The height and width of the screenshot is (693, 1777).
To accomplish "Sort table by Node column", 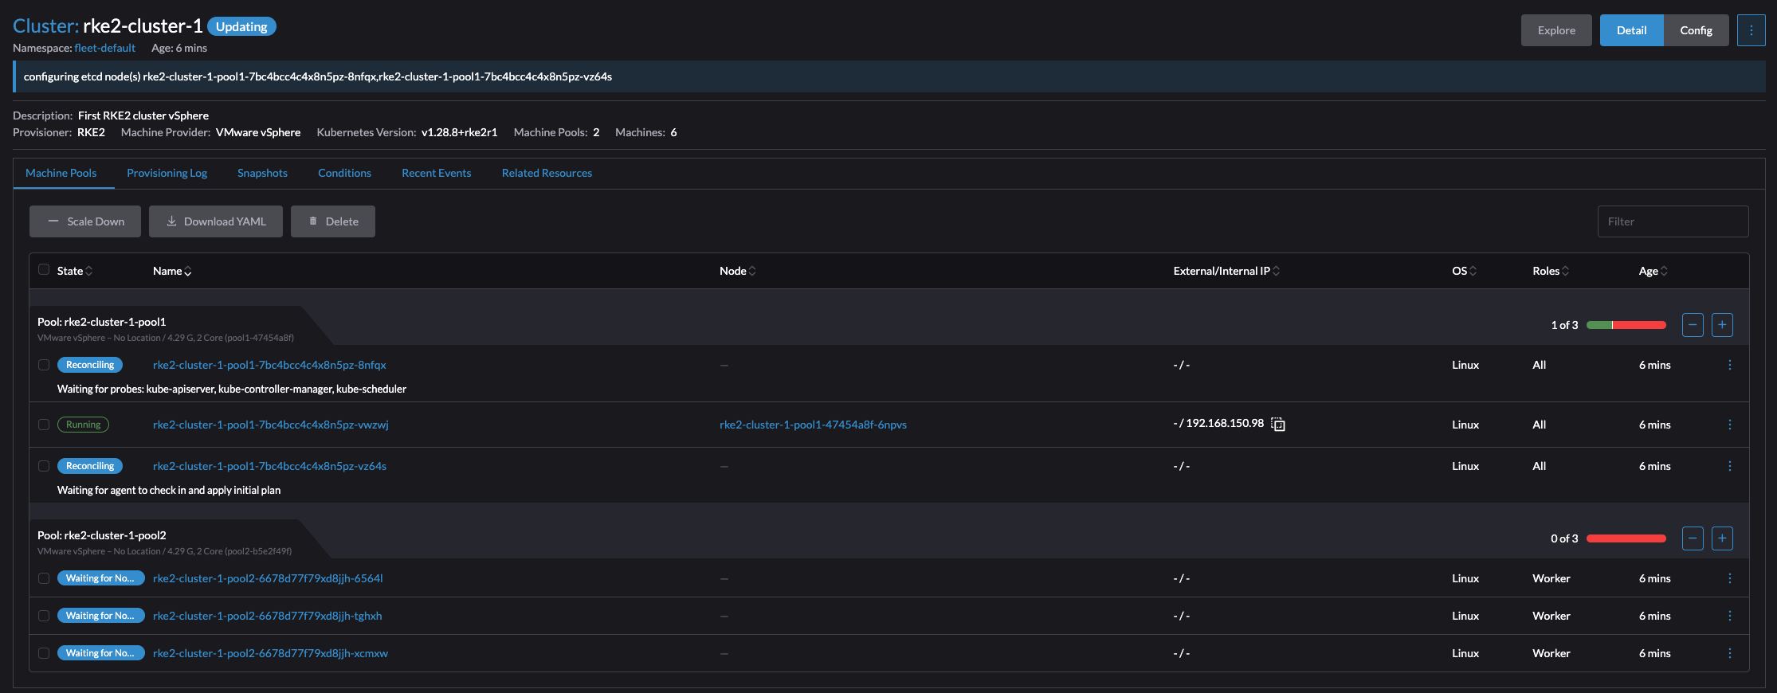I will (738, 271).
